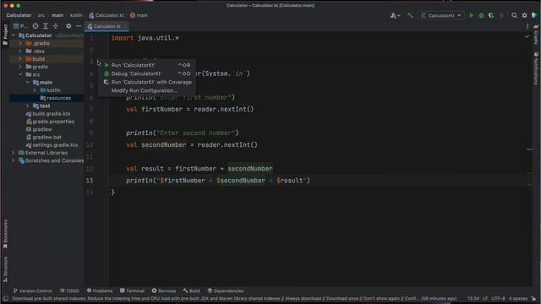This screenshot has width=541, height=304.
Task: Collapse the Calculator root project node
Action: [14, 35]
